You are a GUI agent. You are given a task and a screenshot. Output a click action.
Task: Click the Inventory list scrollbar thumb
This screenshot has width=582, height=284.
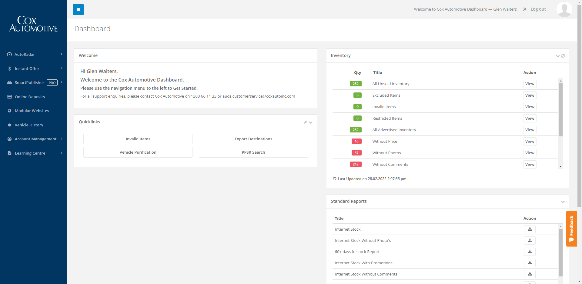pyautogui.click(x=560, y=110)
